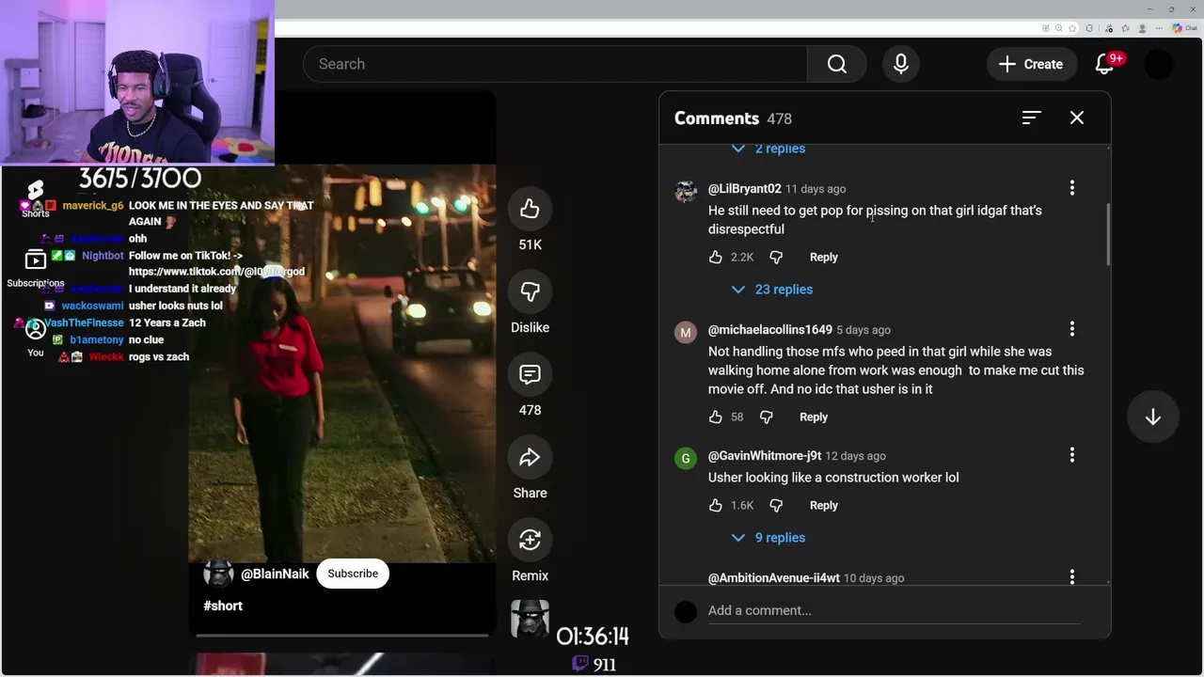
Task: Reply to GavinWhitmore's comment
Action: pyautogui.click(x=823, y=505)
